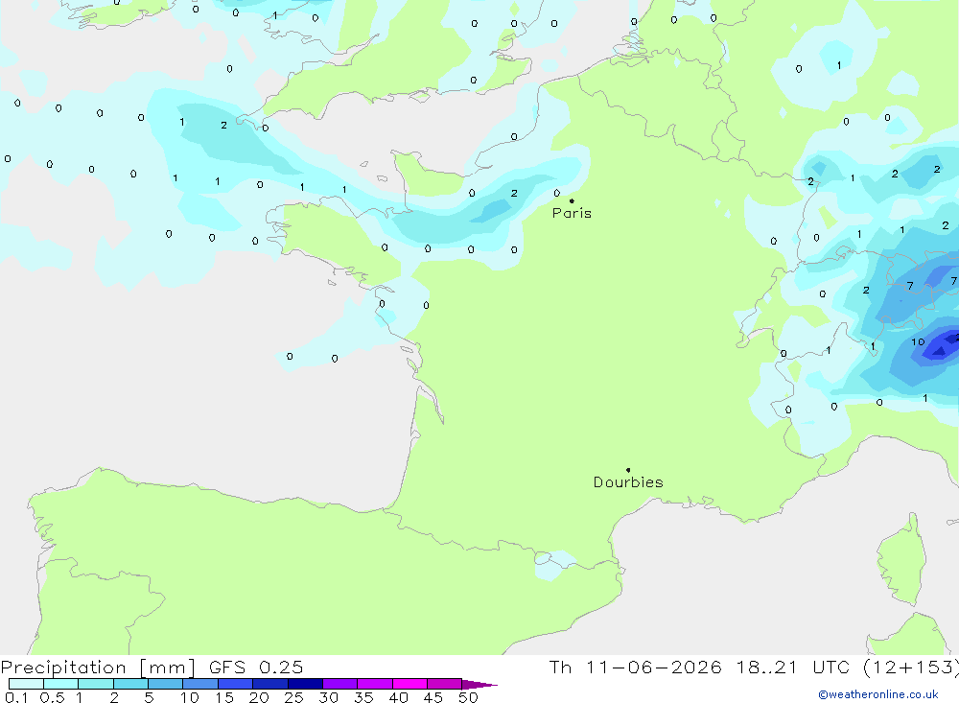Click the '[mm]' unit label
The height and width of the screenshot is (703, 959).
[x=168, y=668]
